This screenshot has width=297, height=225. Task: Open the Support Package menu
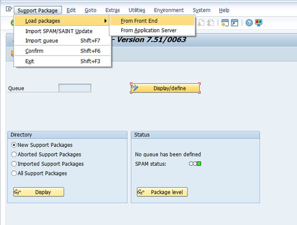click(38, 10)
